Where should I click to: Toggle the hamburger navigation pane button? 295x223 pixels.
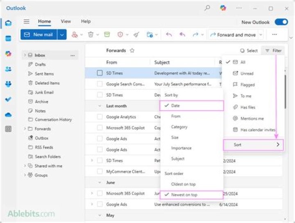click(x=27, y=21)
